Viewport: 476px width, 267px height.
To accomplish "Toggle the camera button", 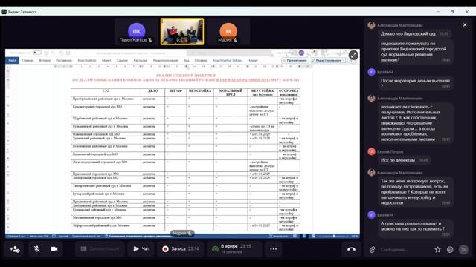I will coord(54,249).
